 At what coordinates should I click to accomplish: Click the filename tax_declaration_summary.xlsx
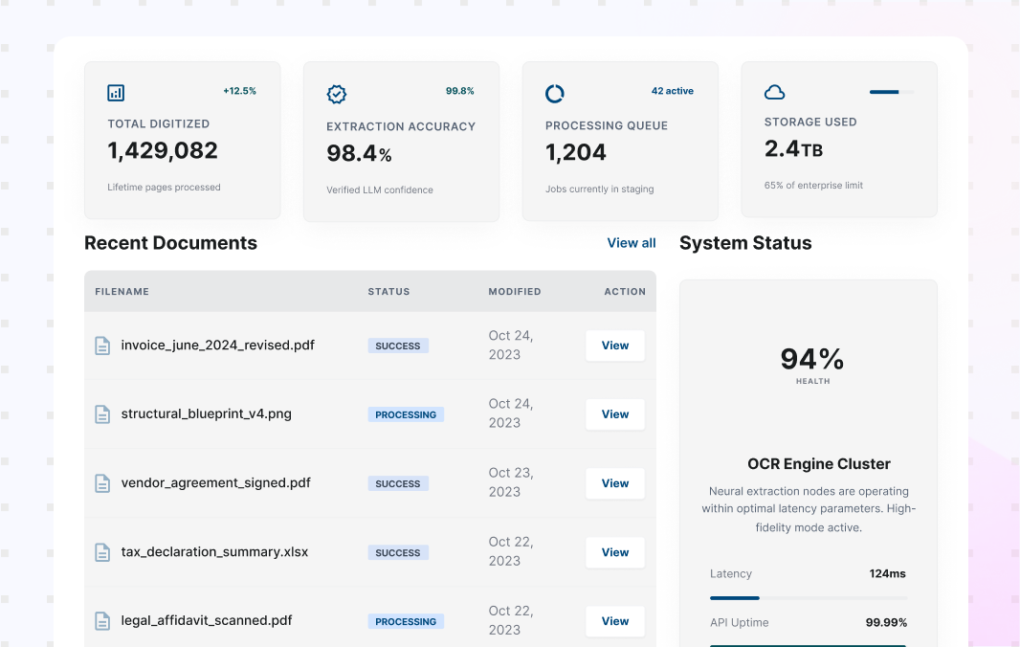coord(214,552)
